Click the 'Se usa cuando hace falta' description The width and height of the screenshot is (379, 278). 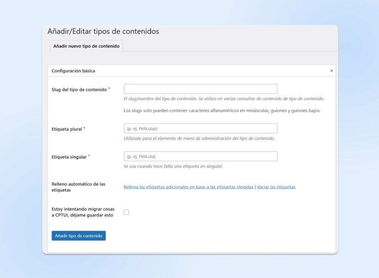[173, 166]
